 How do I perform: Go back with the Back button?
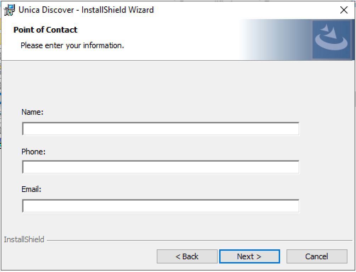click(x=187, y=256)
